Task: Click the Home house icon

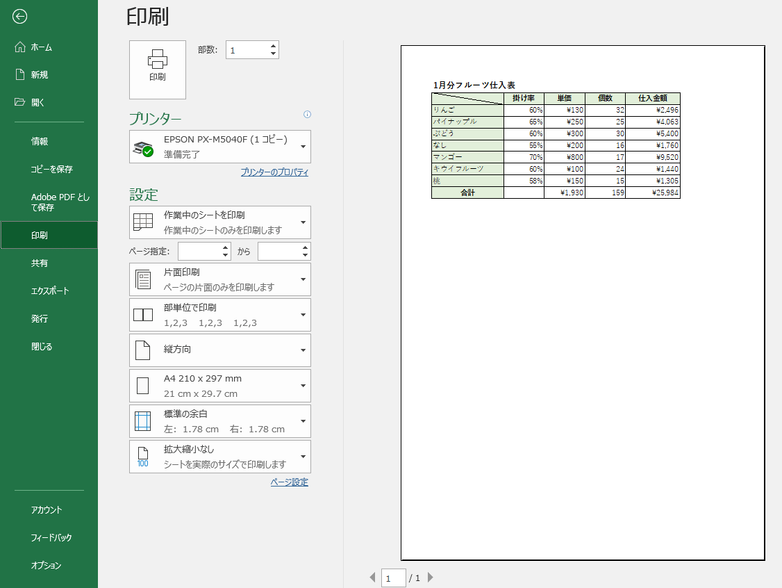Action: click(x=20, y=47)
